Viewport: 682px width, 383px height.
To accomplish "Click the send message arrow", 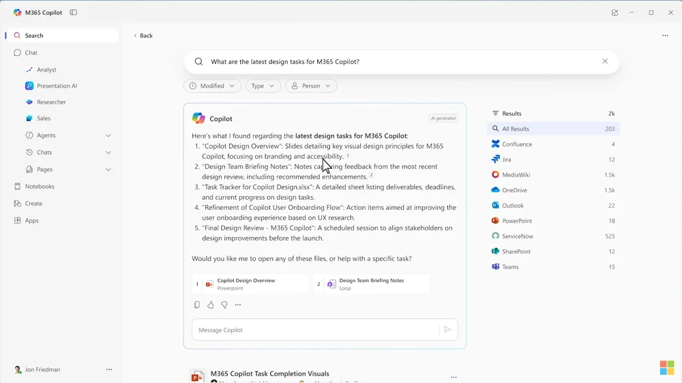I will click(448, 330).
